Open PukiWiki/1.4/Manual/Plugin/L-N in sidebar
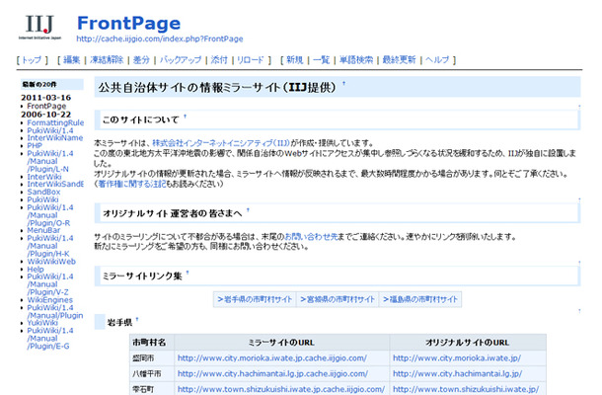Screen dimensions: 602x395 tap(50, 161)
